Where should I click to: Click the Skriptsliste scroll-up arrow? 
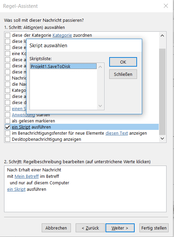(x=100, y=67)
